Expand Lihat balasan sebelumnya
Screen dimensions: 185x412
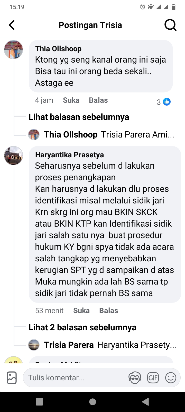(x=79, y=117)
